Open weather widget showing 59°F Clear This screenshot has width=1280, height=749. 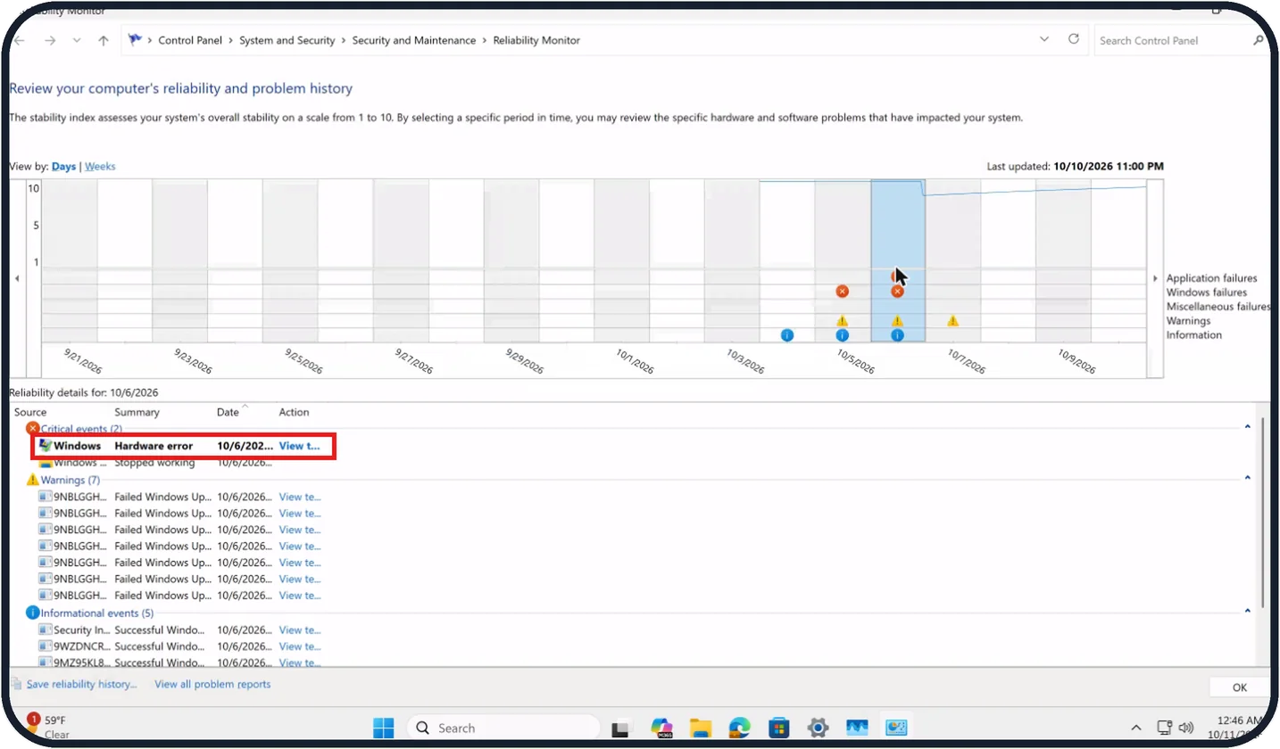(x=47, y=727)
